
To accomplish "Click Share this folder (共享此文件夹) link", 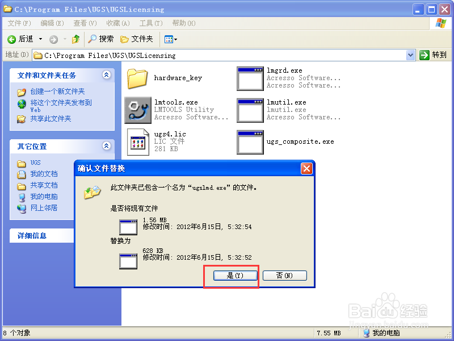I will tap(51, 119).
